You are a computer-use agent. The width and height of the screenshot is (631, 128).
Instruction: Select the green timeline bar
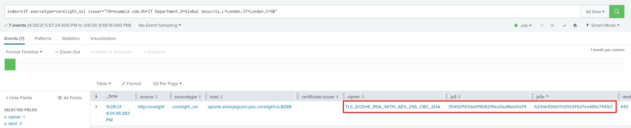(10, 64)
